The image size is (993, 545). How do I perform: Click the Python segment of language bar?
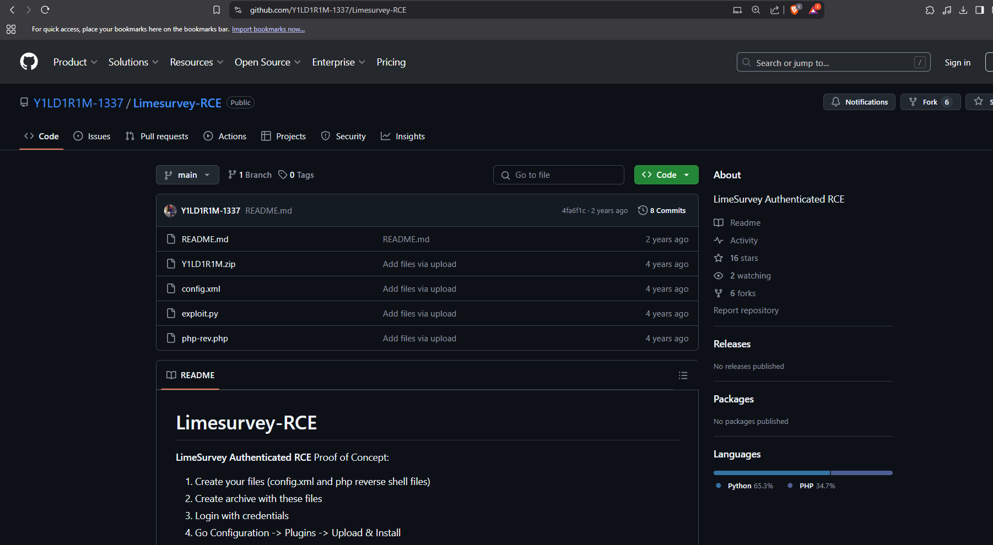point(771,473)
